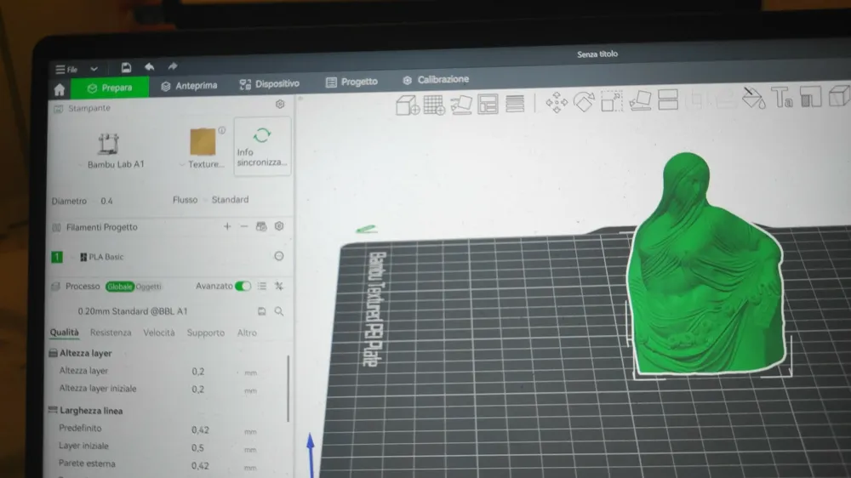The height and width of the screenshot is (478, 851).
Task: Save the process preset
Action: pyautogui.click(x=261, y=311)
